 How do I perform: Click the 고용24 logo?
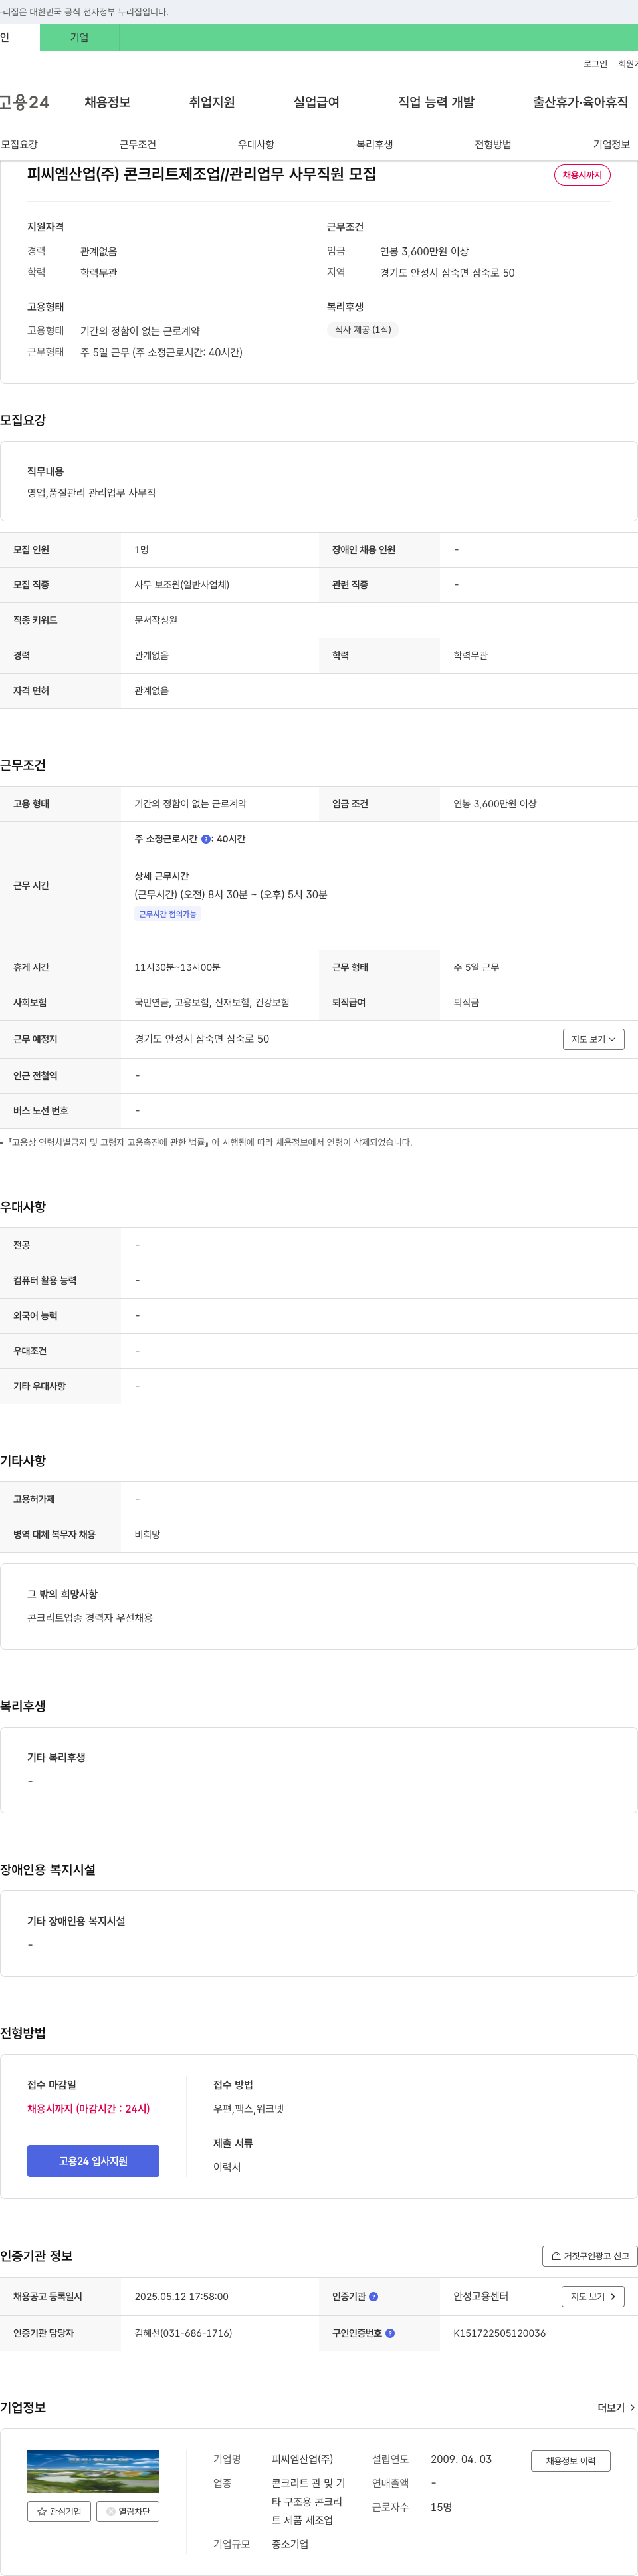point(24,102)
